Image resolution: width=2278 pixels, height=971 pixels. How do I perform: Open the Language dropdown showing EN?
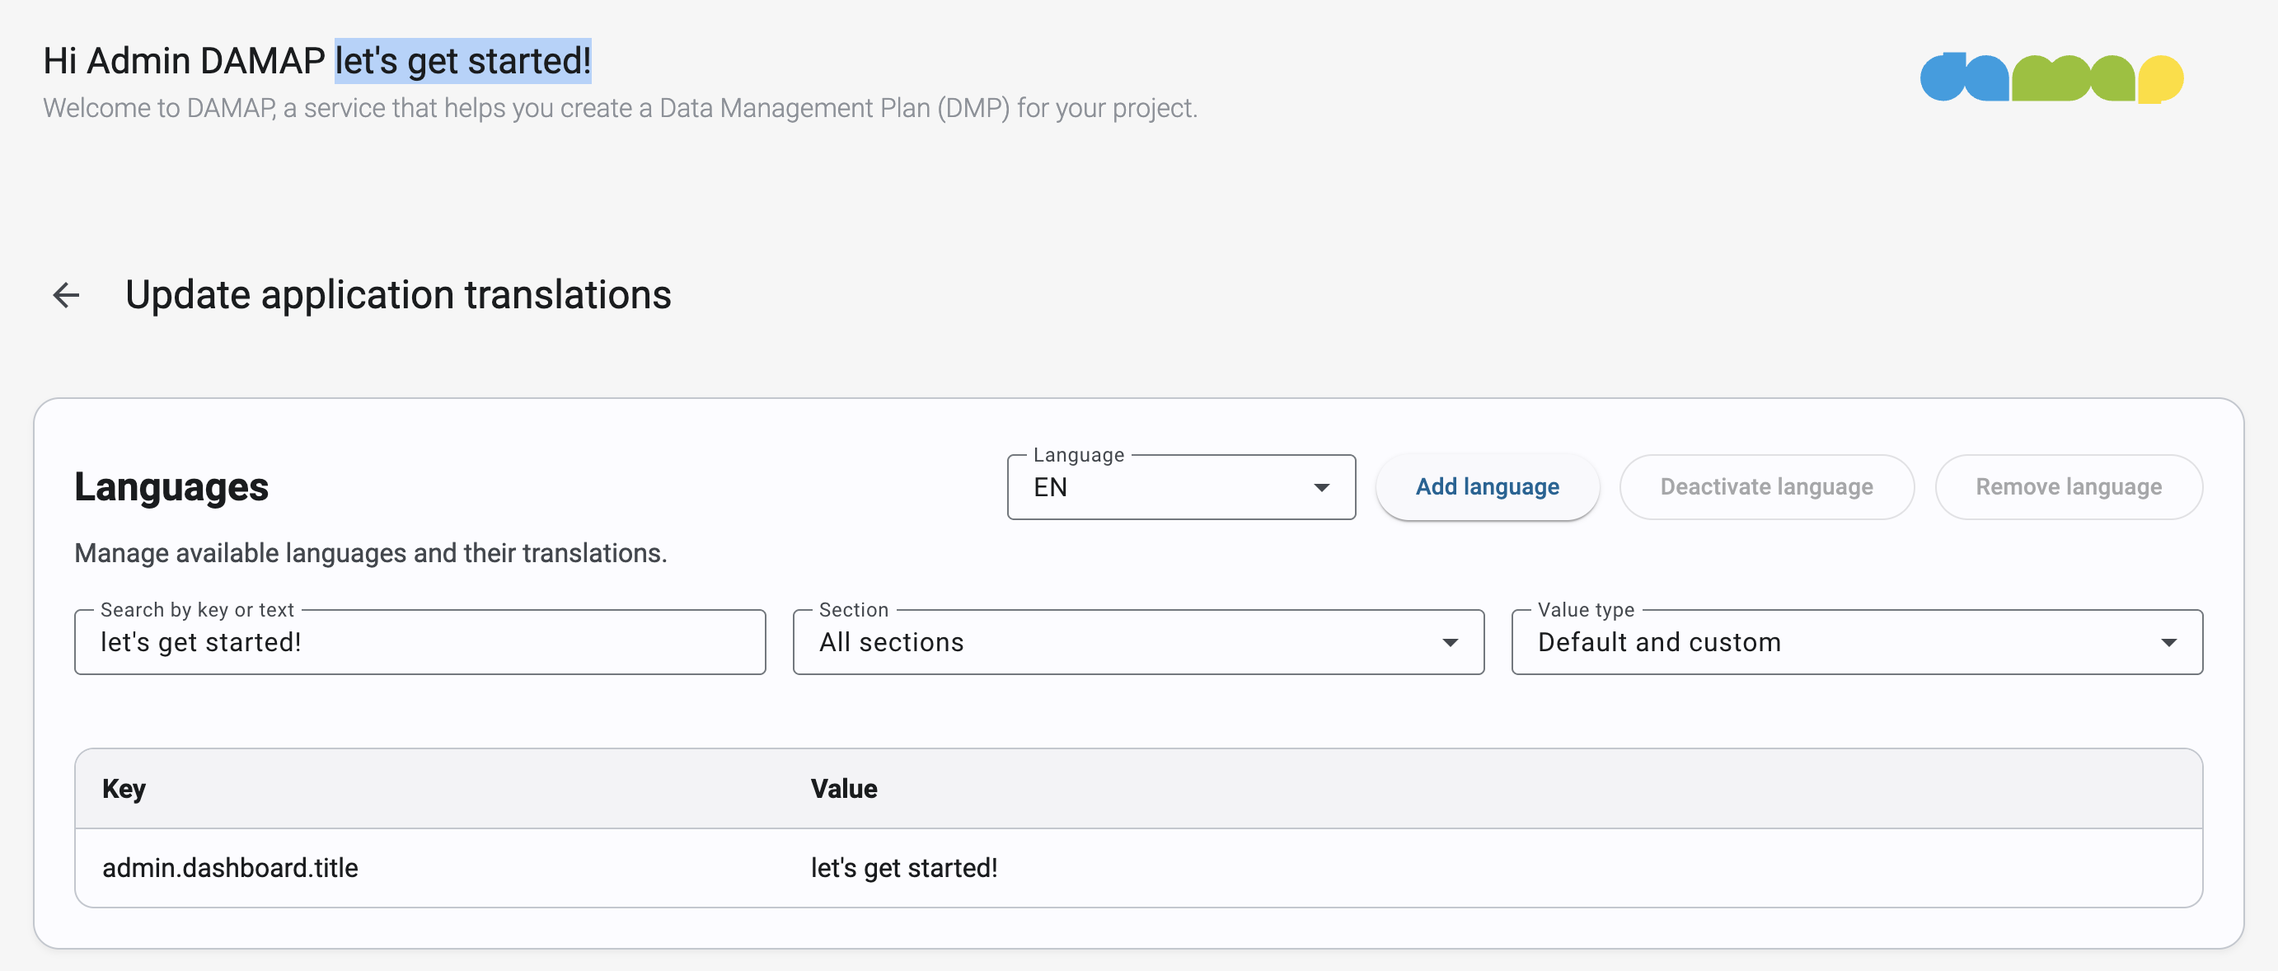click(1180, 487)
